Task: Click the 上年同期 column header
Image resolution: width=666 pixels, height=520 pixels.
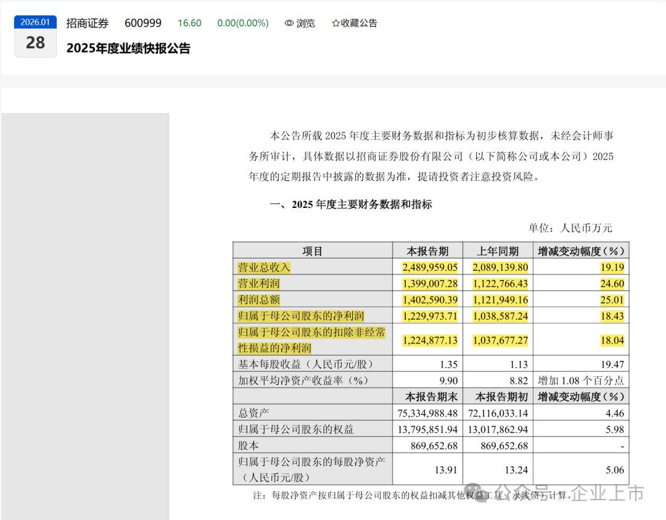Action: pos(498,252)
